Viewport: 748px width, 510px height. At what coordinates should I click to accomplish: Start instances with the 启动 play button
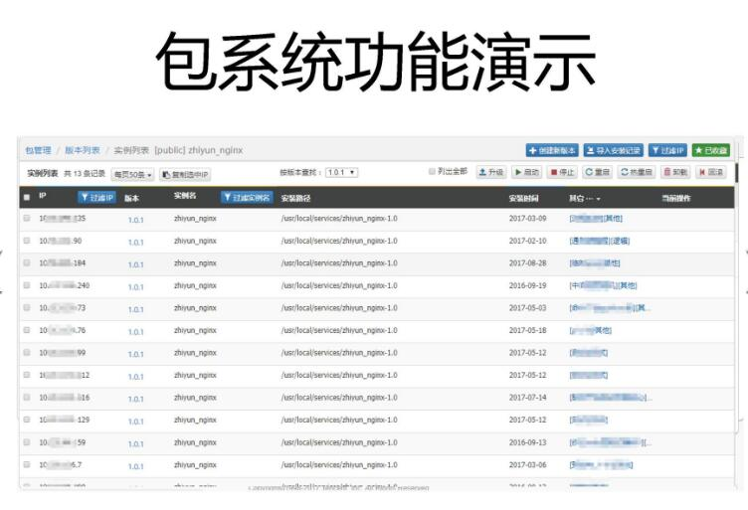click(527, 172)
